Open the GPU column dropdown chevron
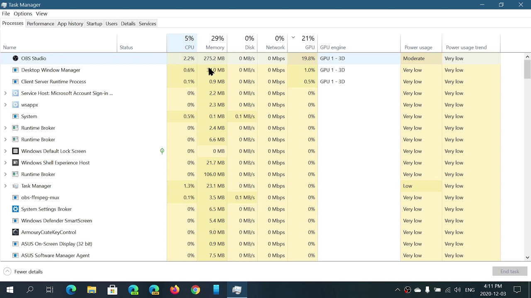Image resolution: width=531 pixels, height=298 pixels. (x=293, y=37)
